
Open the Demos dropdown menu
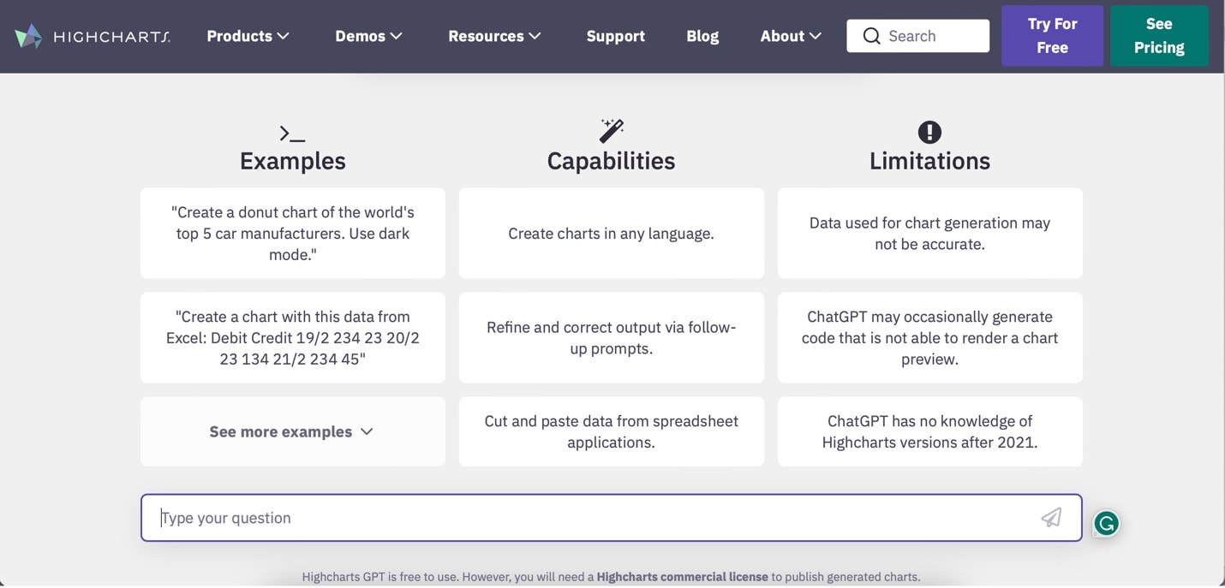pos(369,36)
